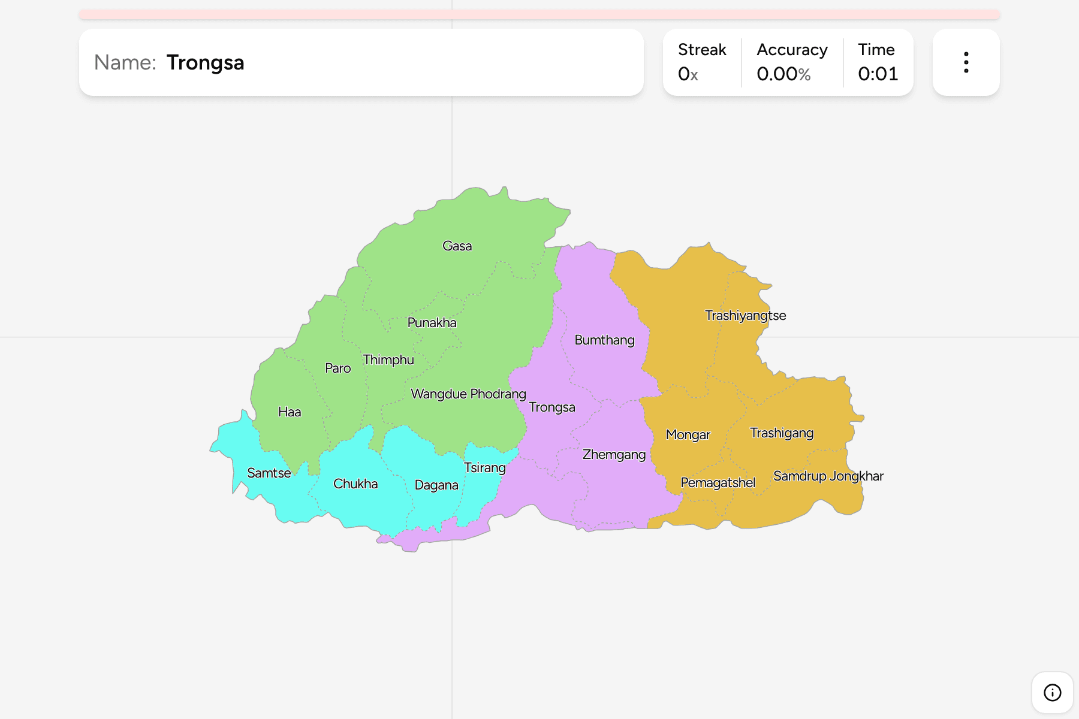Open the info button in the corner
Screen dimensions: 1079x719
click(x=1052, y=693)
